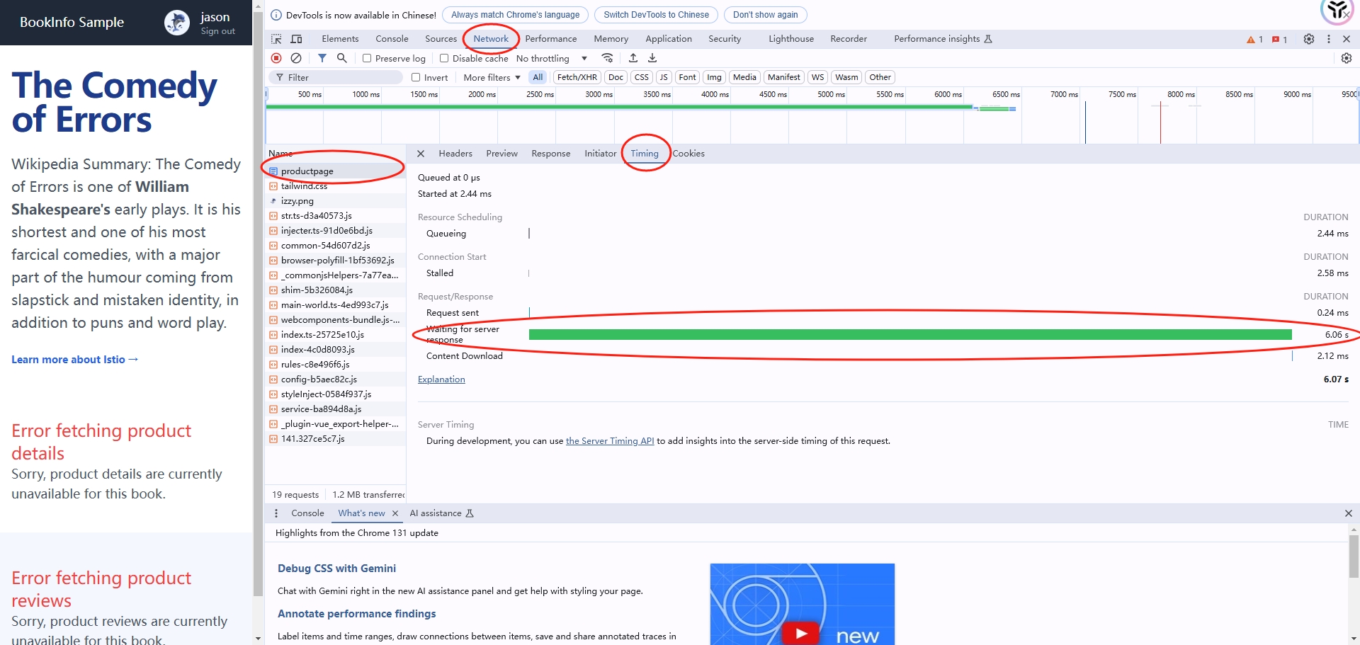Click inside the Filter input field
1360x645 pixels.
336,77
